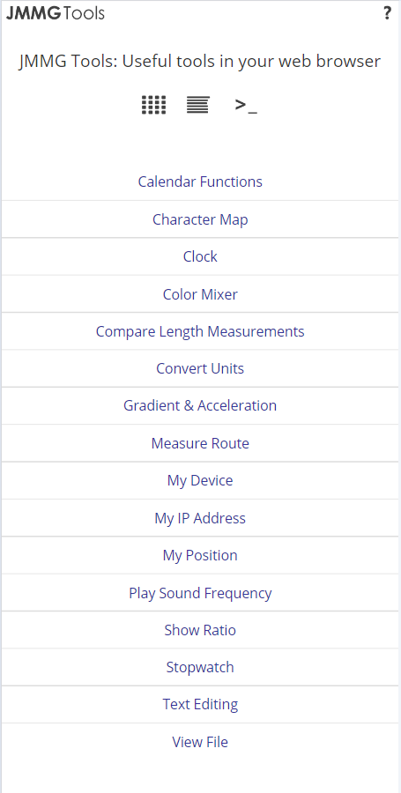Open the Show Ratio tool
Screen dimensions: 401x793
click(200, 630)
